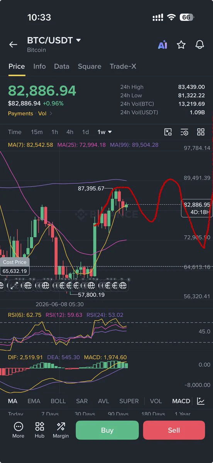Tap the fullscreen expand chart icon

point(14,286)
